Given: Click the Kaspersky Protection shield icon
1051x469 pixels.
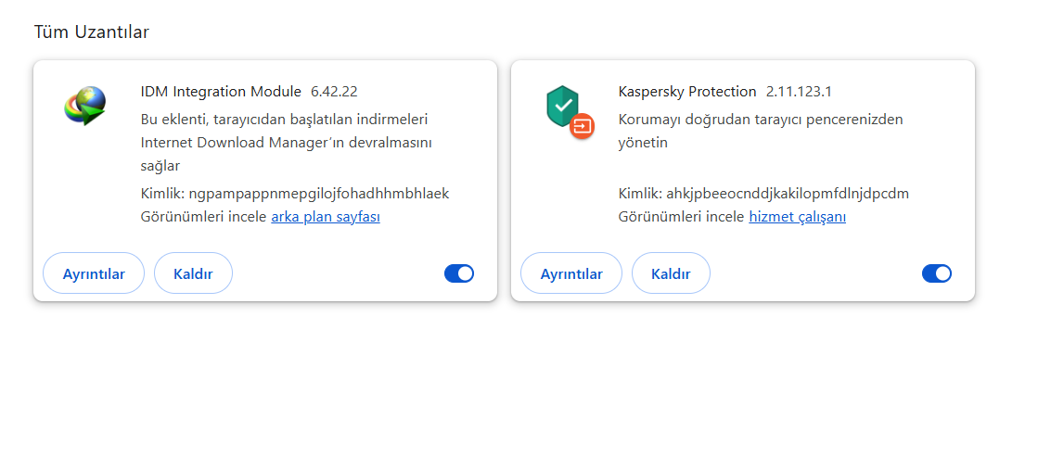Looking at the screenshot, I should coord(561,105).
